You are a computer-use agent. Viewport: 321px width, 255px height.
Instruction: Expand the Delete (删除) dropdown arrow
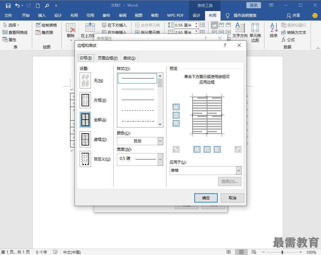pos(71,40)
